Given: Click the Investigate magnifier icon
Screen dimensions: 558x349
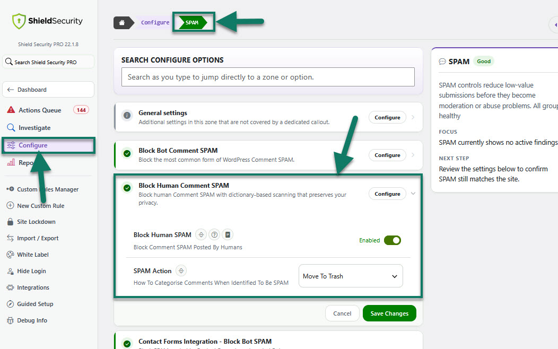Looking at the screenshot, I should click(x=11, y=127).
